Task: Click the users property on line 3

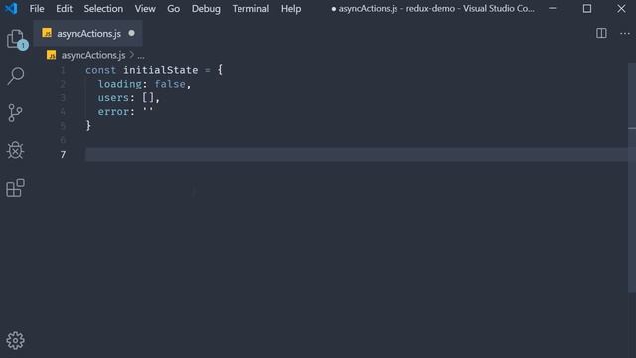Action: [x=113, y=97]
